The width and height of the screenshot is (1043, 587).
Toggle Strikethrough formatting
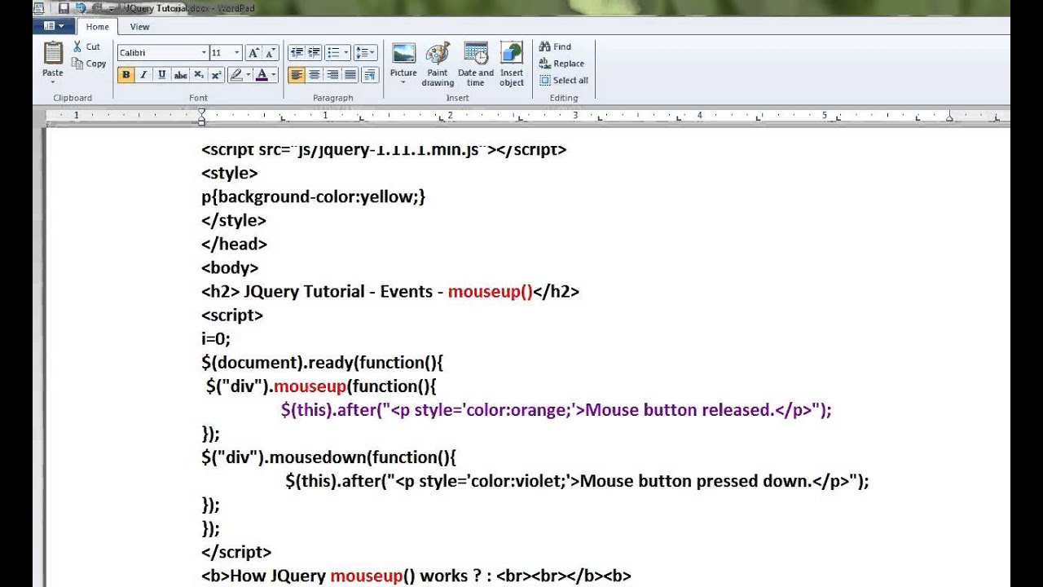click(x=180, y=75)
